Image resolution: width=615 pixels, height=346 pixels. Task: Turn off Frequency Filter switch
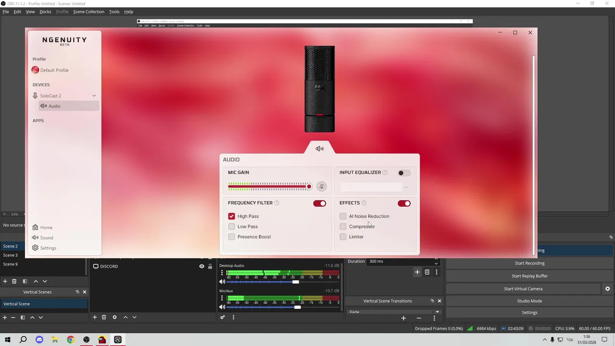pos(320,203)
